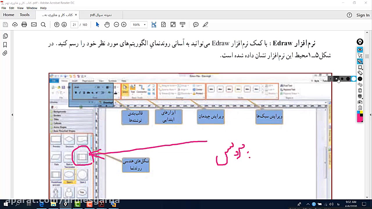Open the page thumbnails panel
The height and width of the screenshot is (209, 372).
(x=6, y=36)
